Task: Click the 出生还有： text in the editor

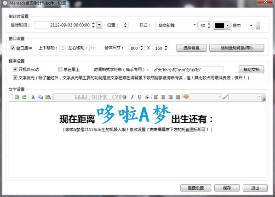Action: 192,119
